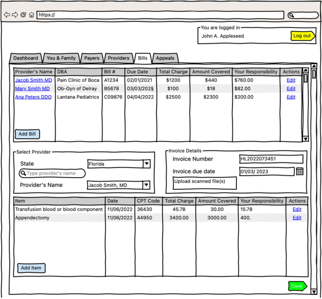Image resolution: width=322 pixels, height=299 pixels.
Task: Click the forward navigation arrow
Action: tap(15, 15)
